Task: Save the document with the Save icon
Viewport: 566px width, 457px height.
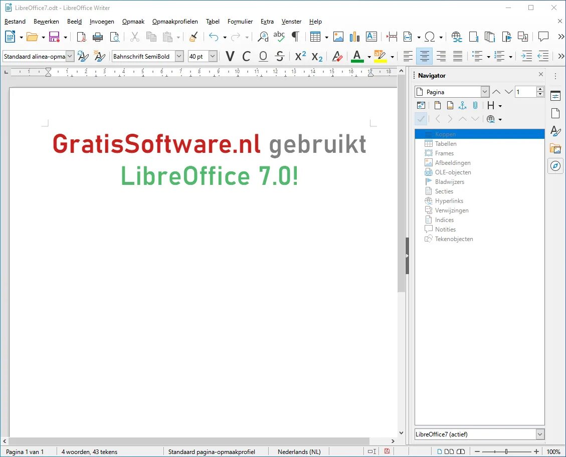Action: coord(54,37)
